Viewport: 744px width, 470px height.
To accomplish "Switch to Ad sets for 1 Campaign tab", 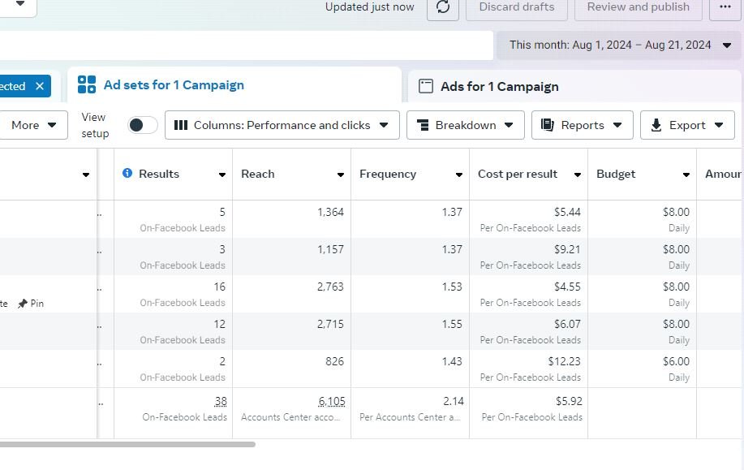I will 234,85.
